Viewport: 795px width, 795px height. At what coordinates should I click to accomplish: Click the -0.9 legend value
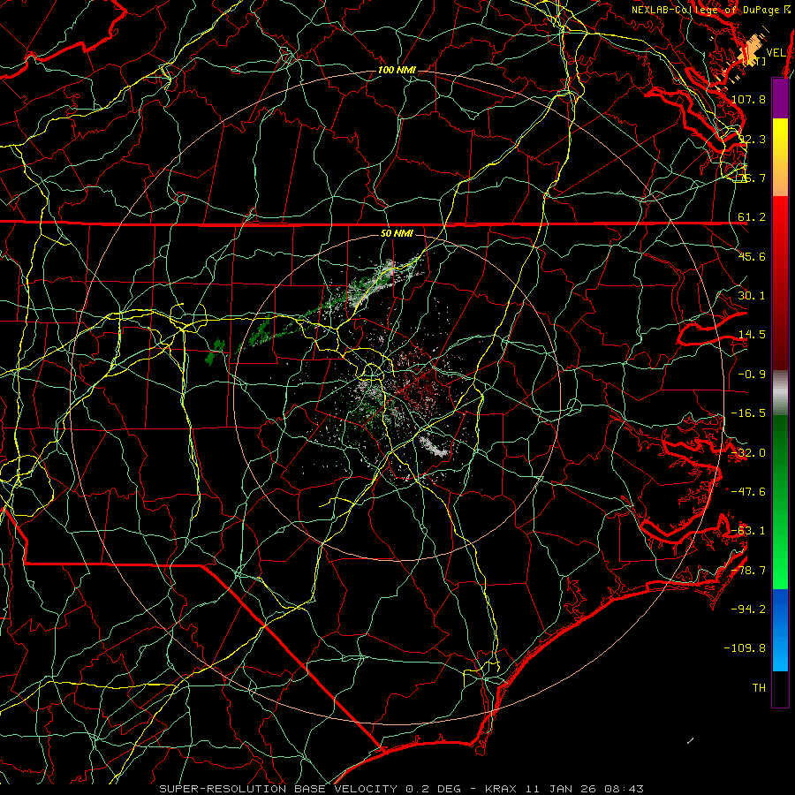(752, 375)
